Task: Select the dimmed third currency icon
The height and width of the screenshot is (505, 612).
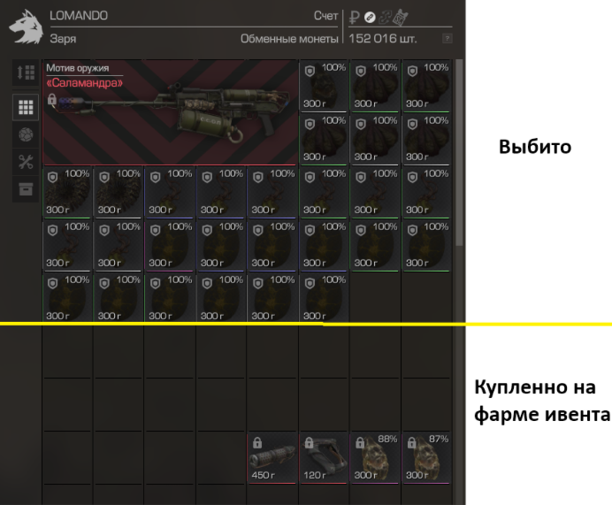Action: pyautogui.click(x=385, y=17)
